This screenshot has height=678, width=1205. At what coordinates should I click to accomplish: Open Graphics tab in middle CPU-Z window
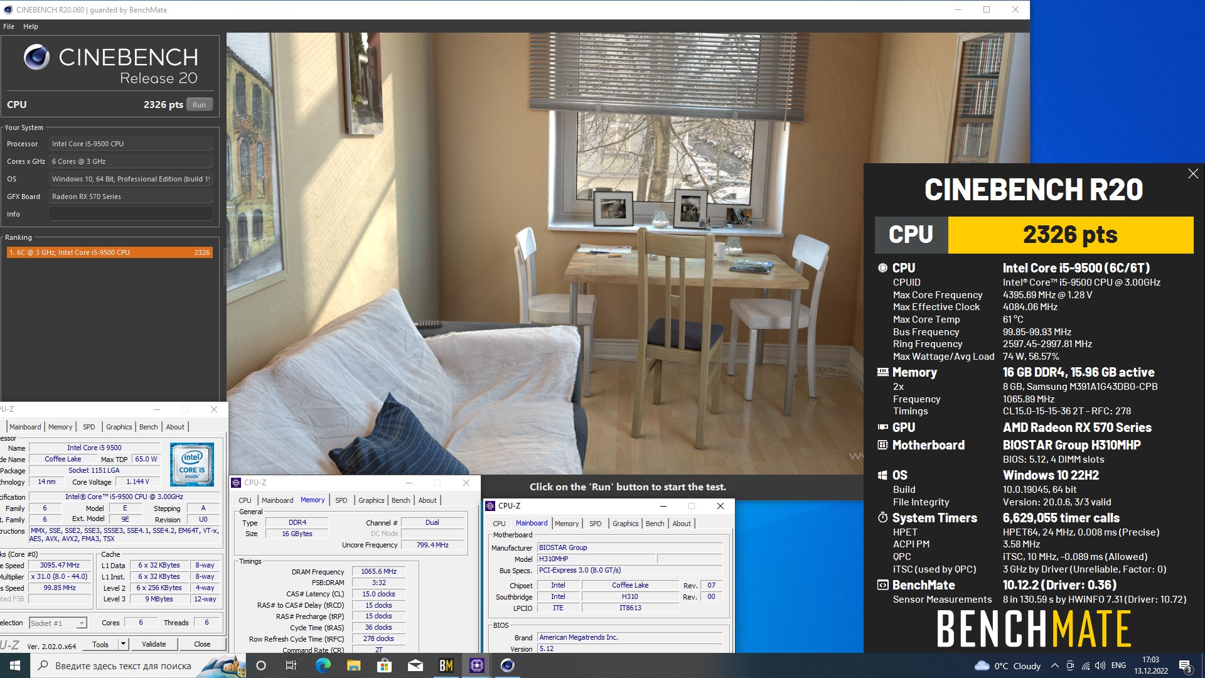pyautogui.click(x=372, y=500)
